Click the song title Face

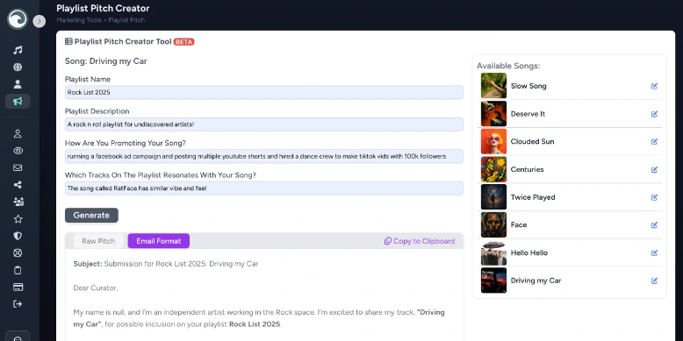click(519, 225)
